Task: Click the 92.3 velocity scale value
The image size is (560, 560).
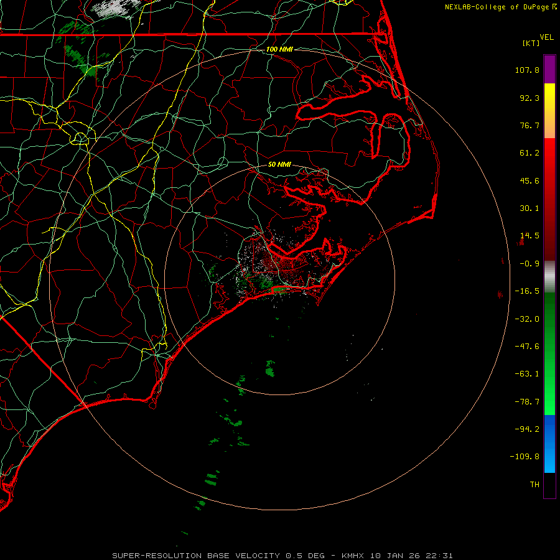Action: tap(530, 98)
